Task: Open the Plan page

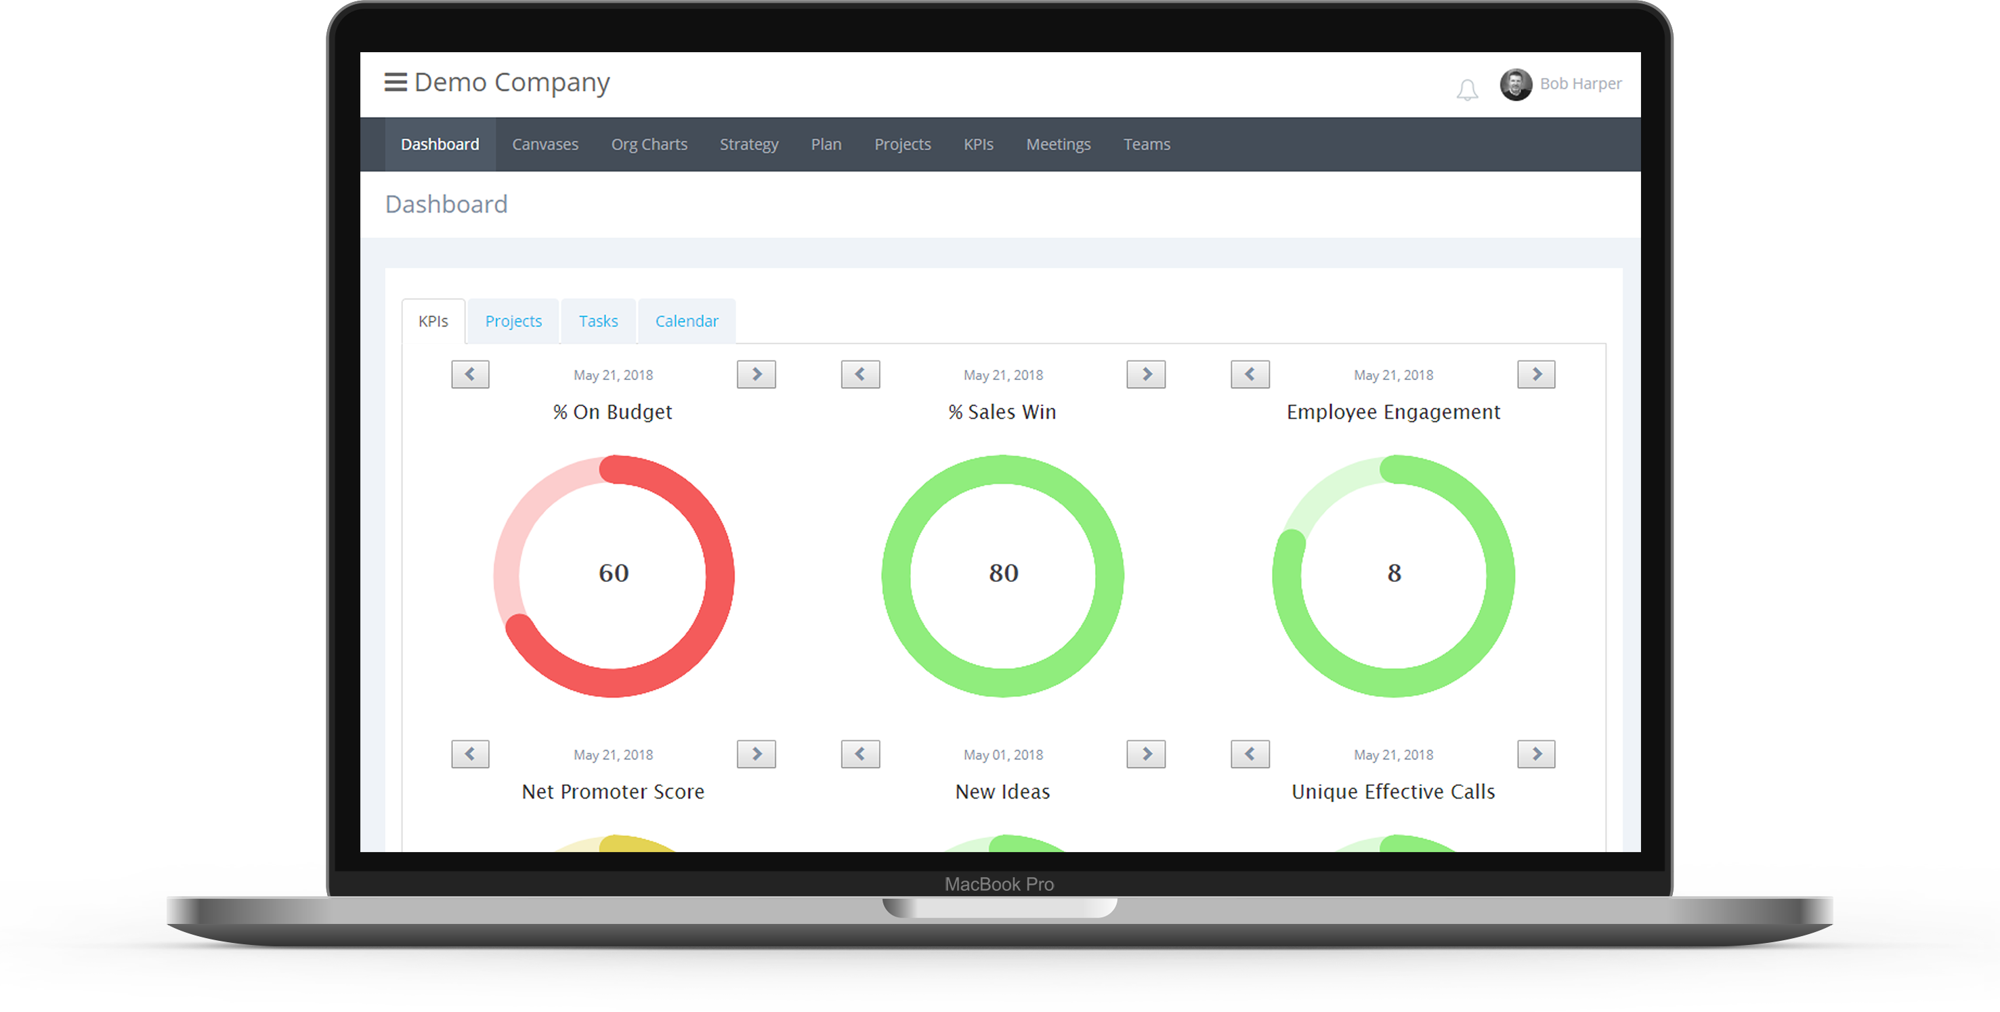Action: [826, 144]
